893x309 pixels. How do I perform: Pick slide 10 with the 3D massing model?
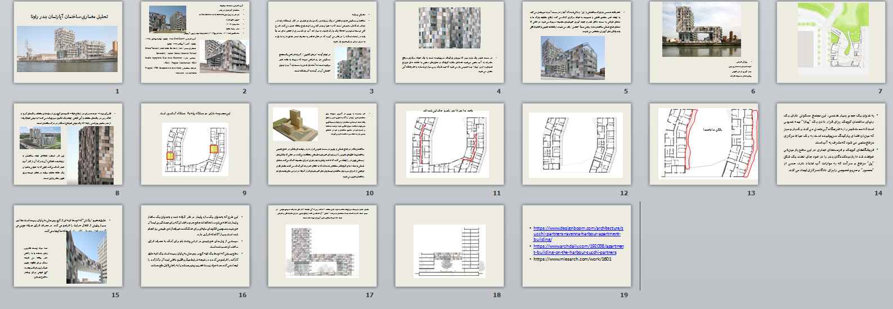click(x=322, y=144)
